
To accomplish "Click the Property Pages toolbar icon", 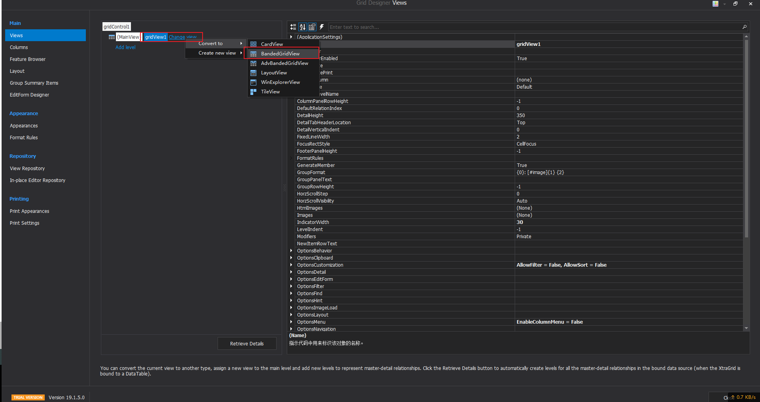I will [x=312, y=27].
